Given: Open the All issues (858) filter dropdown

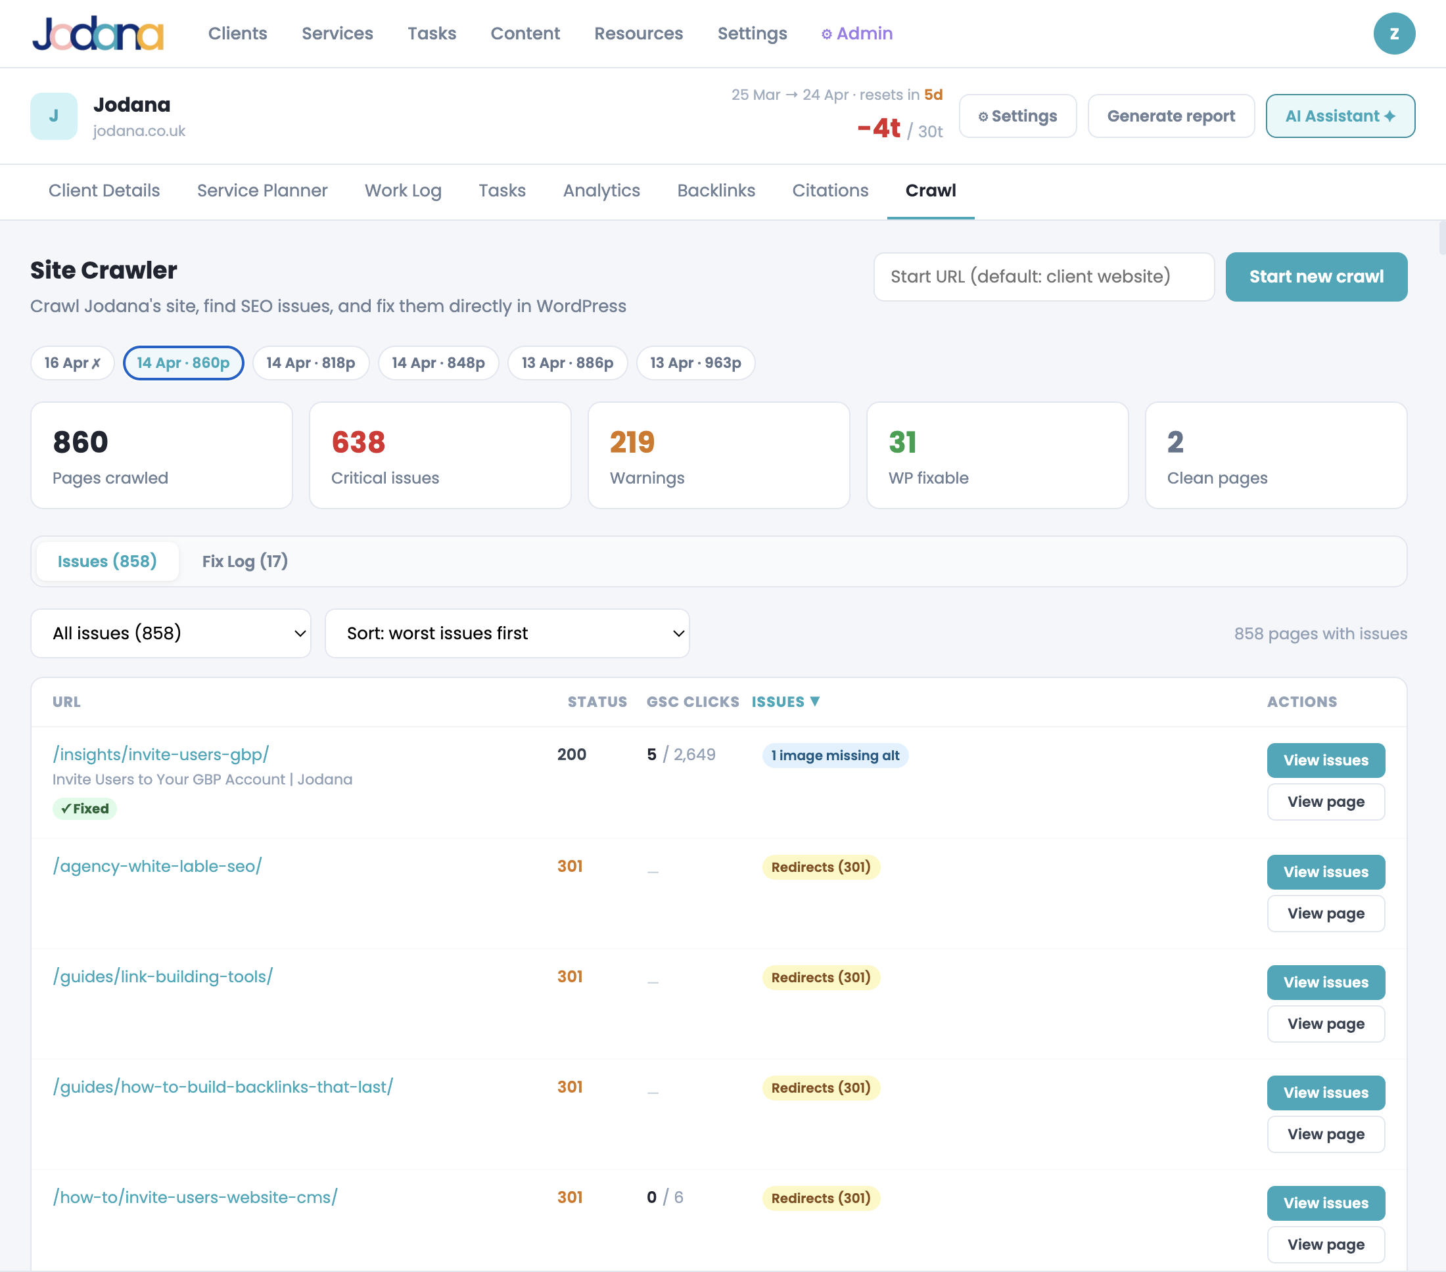Looking at the screenshot, I should tap(170, 633).
